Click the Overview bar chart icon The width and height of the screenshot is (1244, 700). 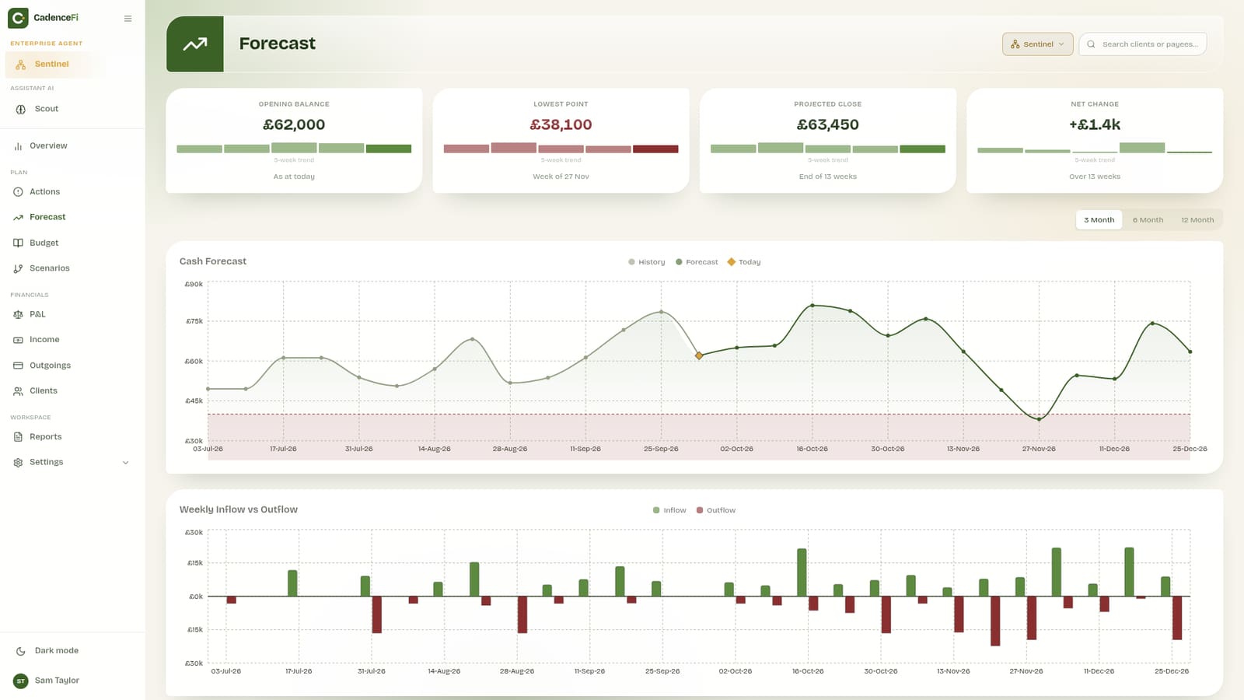[x=18, y=146]
